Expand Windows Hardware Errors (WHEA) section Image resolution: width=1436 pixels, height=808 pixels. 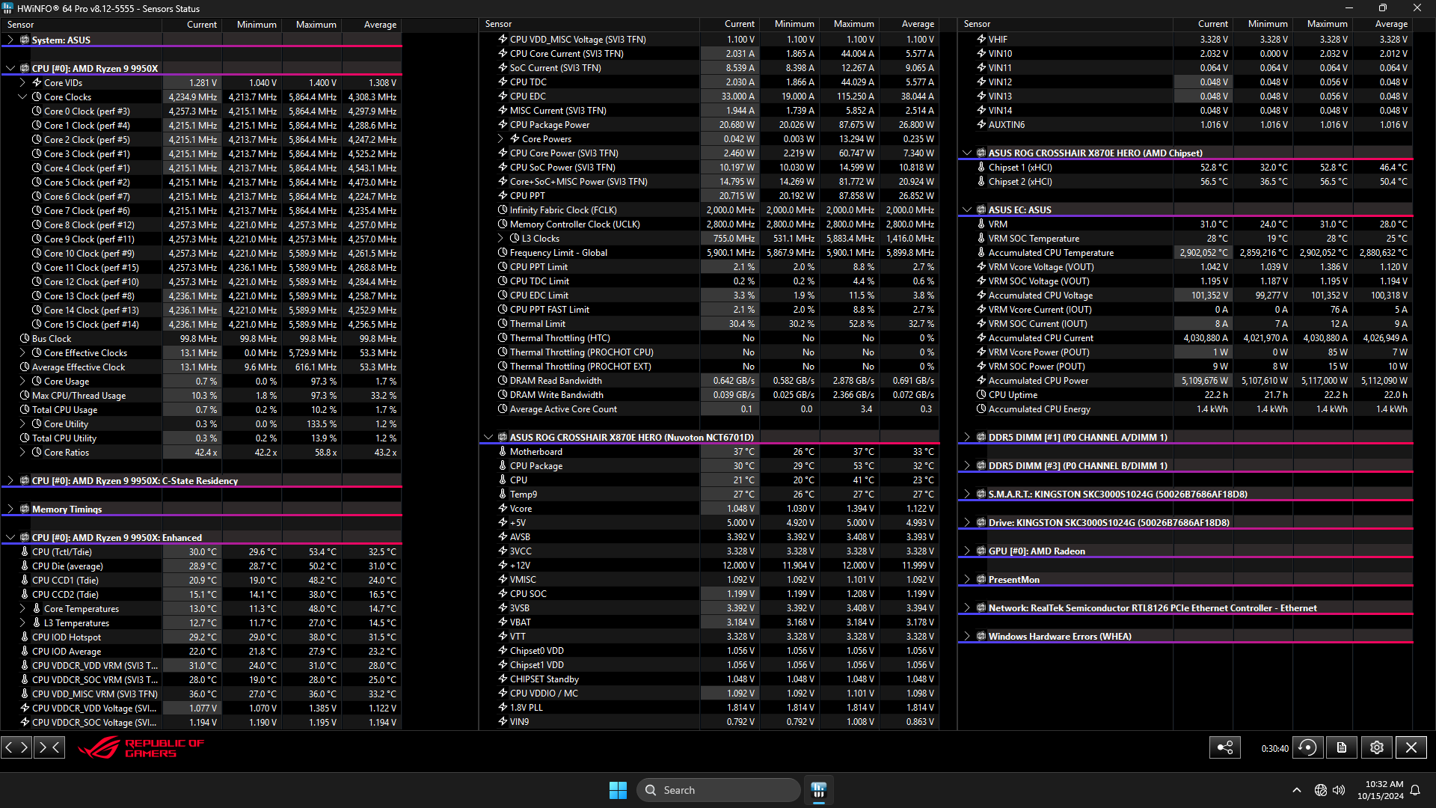[967, 636]
